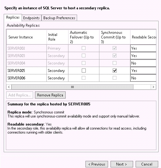The image size is (161, 168).
Task: Toggle Automatic Failover checkbox for SERVER004
Action: click(x=84, y=63)
